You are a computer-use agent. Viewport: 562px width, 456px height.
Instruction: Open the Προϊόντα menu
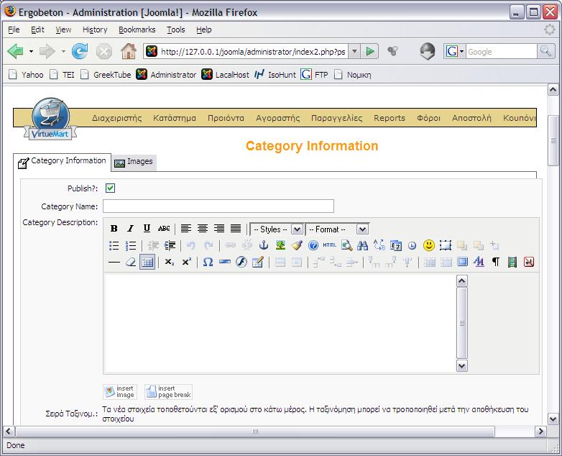coord(226,118)
